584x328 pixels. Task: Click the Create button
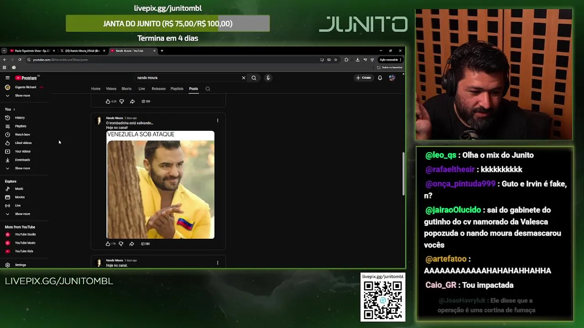tap(364, 78)
